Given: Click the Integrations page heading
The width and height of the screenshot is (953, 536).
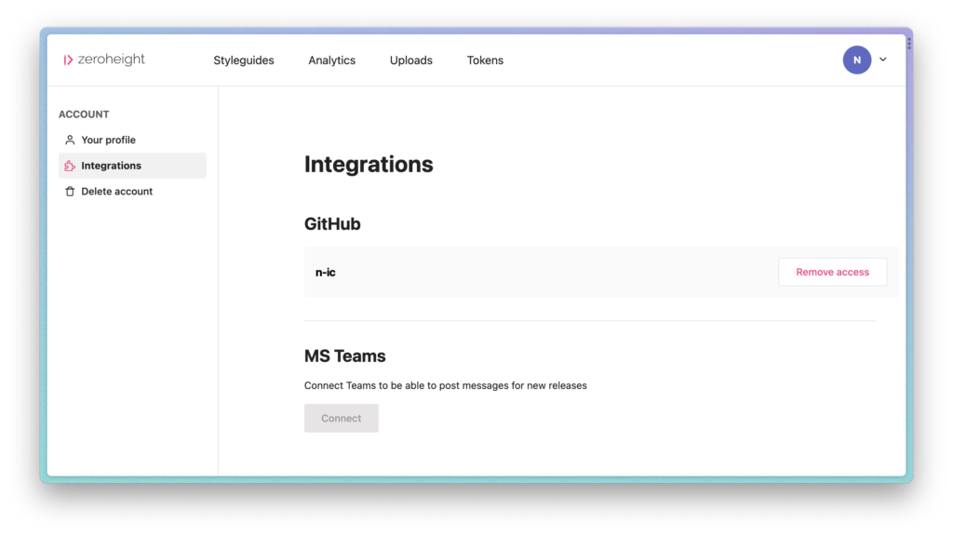Looking at the screenshot, I should [x=369, y=164].
